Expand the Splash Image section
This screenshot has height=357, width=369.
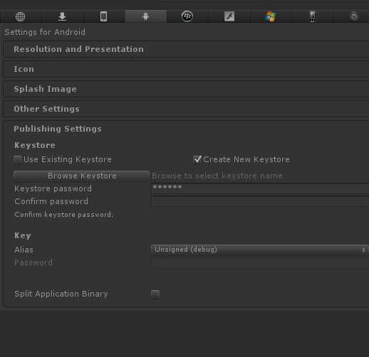point(186,89)
